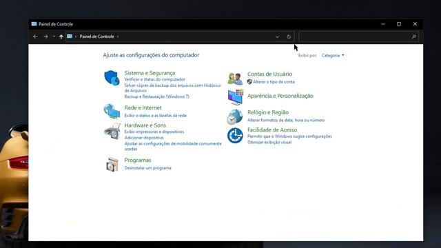The height and width of the screenshot is (248, 441).
Task: Select the Painel de Controle breadcrumb
Action: pyautogui.click(x=96, y=37)
